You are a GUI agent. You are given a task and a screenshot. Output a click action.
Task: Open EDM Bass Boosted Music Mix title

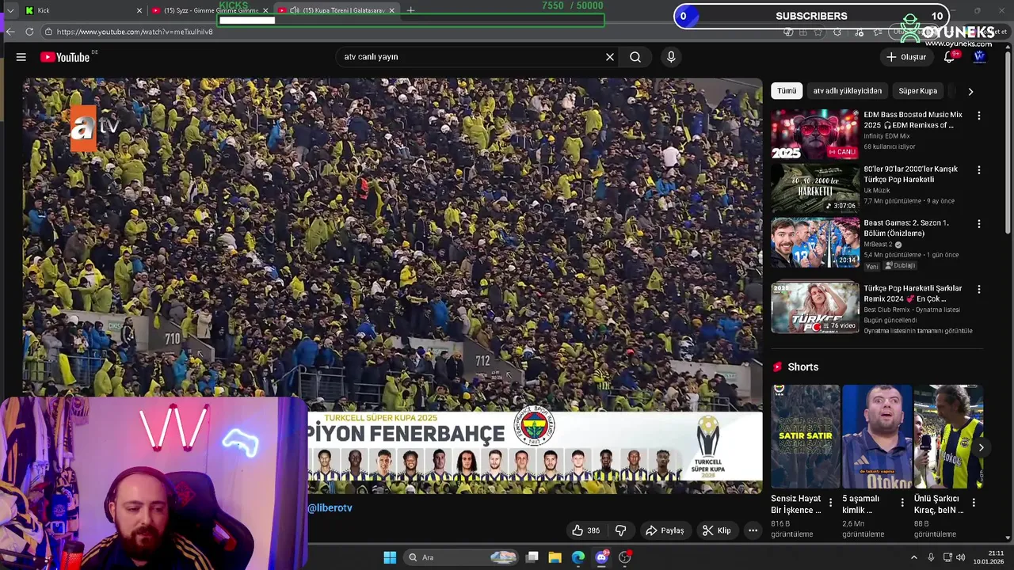point(913,120)
